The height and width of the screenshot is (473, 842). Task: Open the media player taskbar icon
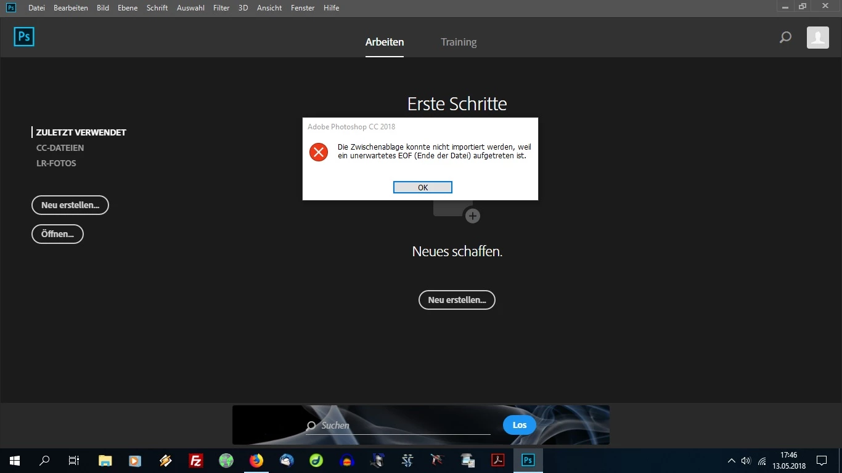[135, 460]
